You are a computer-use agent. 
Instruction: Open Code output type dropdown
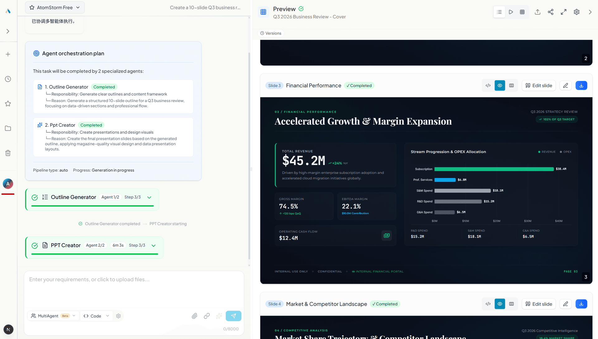(96, 316)
